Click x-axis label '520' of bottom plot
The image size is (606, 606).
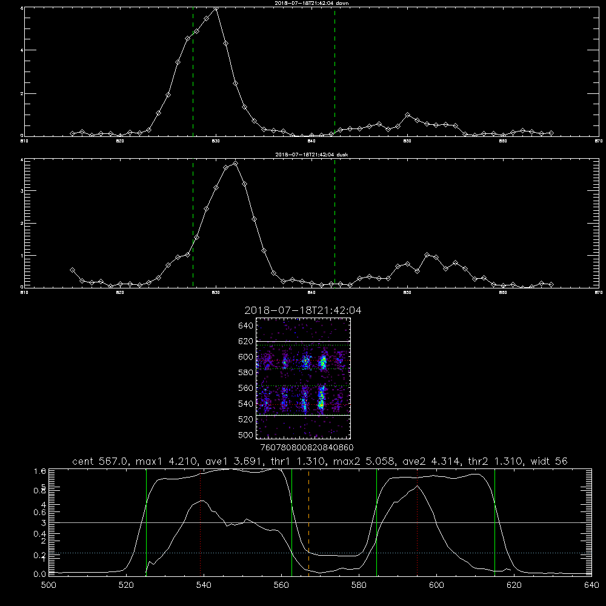point(126,585)
